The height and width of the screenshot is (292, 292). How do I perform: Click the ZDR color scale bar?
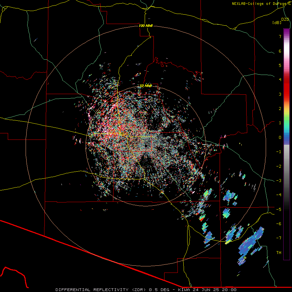(286, 144)
